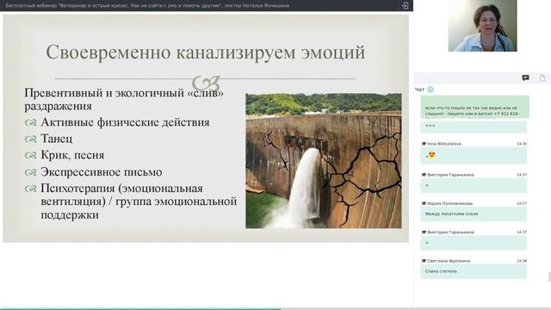This screenshot has width=551, height=310.
Task: Click the message "Между лопатками спазм"
Action: (x=474, y=214)
